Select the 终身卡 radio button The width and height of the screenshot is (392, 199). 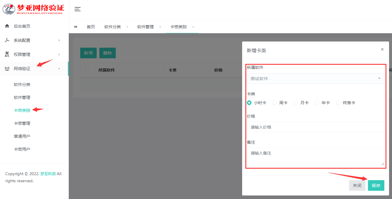pos(338,102)
